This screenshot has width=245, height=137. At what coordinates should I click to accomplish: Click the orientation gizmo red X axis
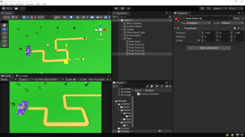(x=105, y=30)
